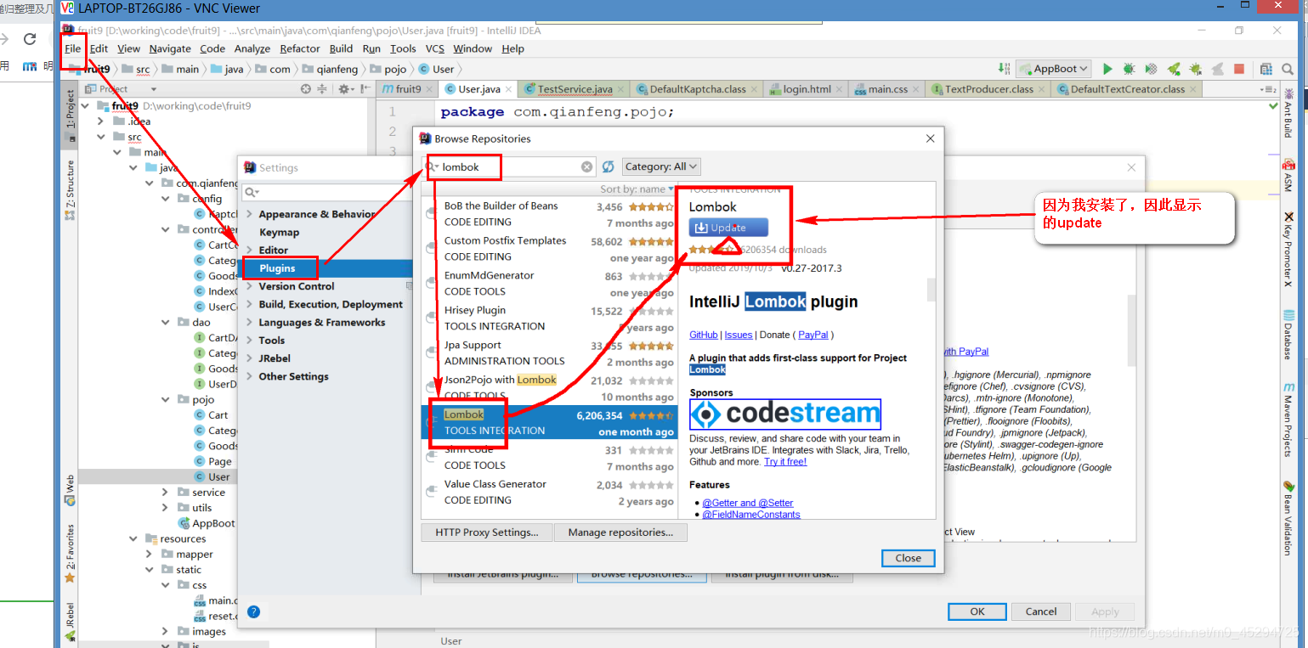This screenshot has width=1308, height=648.
Task: Open the ASM side panel
Action: click(x=1288, y=175)
